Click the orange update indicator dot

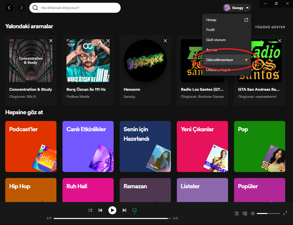coord(246,60)
